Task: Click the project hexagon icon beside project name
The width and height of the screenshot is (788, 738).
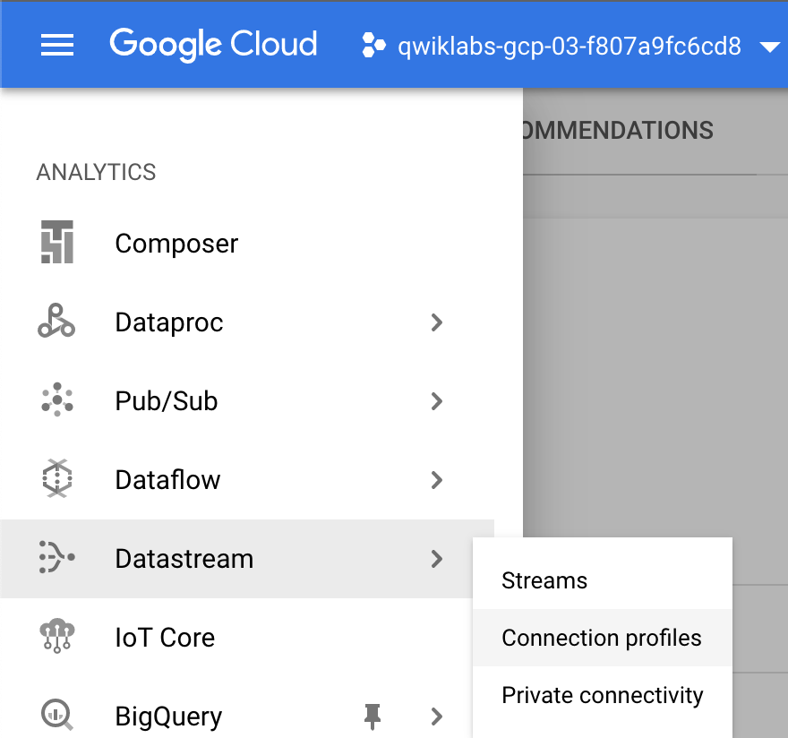Action: pyautogui.click(x=373, y=46)
